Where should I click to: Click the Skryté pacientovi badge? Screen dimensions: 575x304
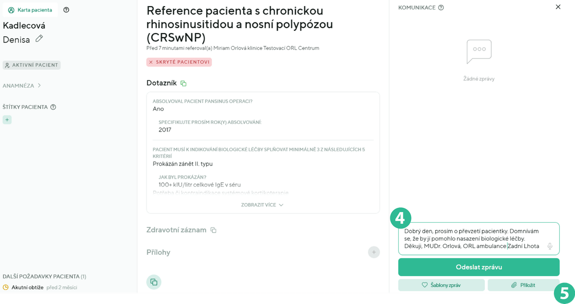click(179, 62)
